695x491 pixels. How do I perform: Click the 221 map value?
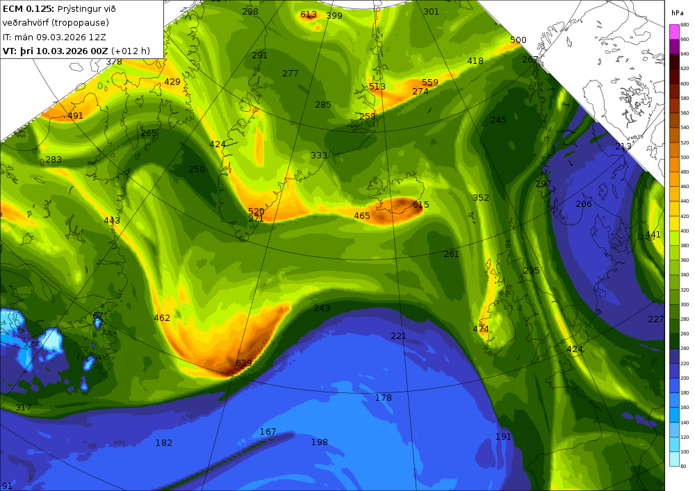(x=398, y=336)
